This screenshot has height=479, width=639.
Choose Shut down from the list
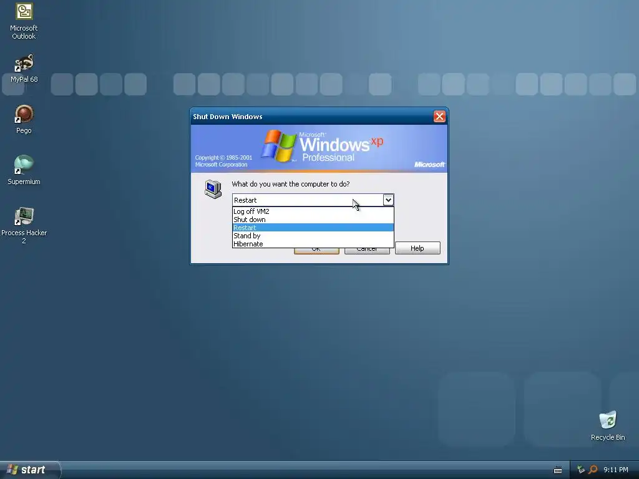(x=313, y=220)
